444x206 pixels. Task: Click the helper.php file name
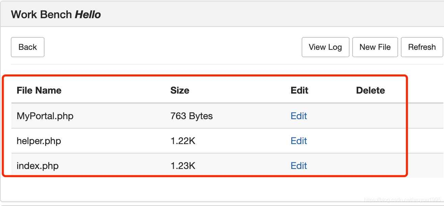pos(39,141)
